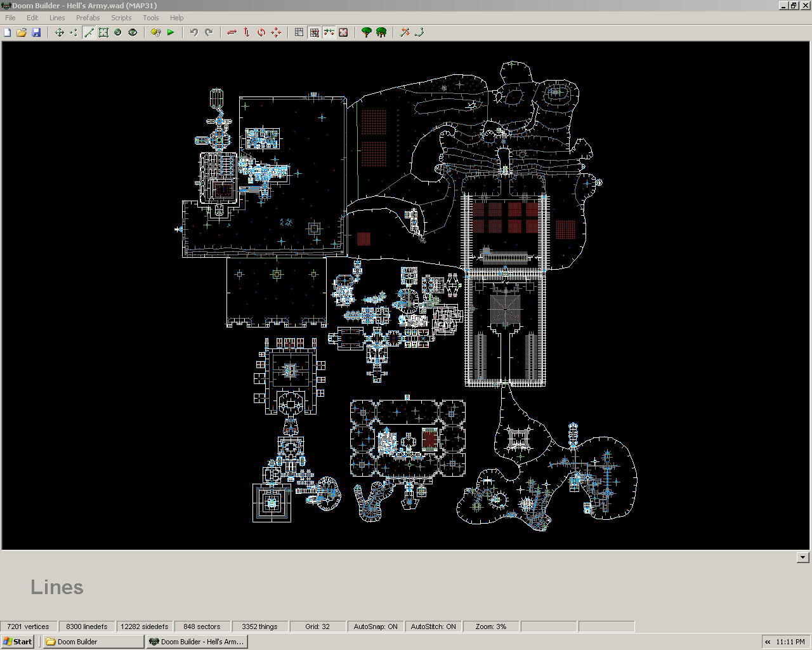
Task: Switch to Sectors editing mode
Action: (103, 32)
